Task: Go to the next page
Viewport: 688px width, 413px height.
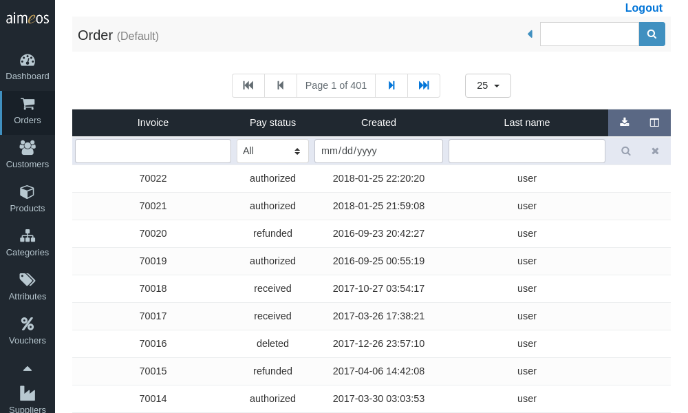Action: (x=391, y=85)
